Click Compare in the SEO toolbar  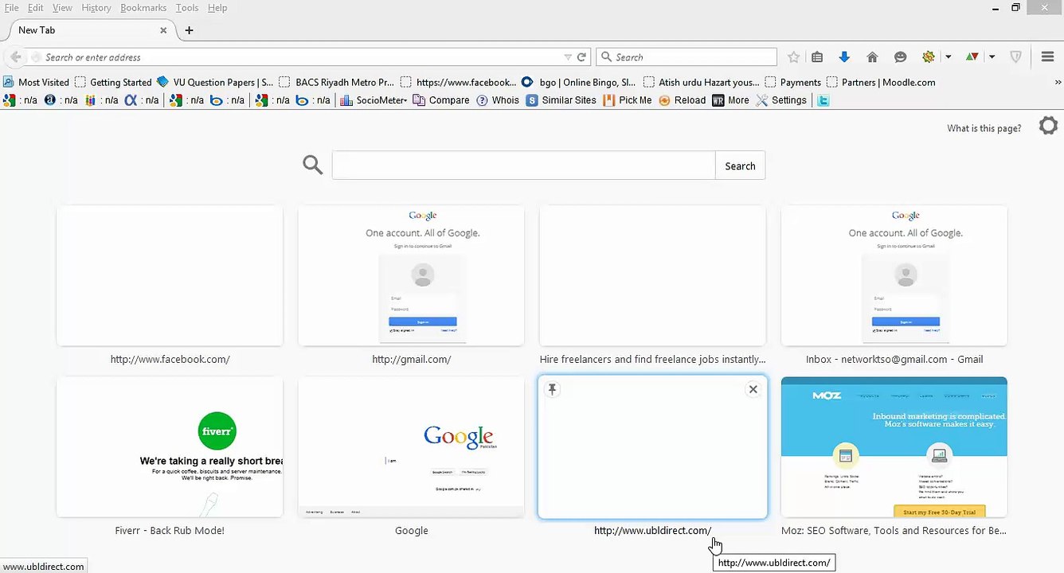[441, 100]
